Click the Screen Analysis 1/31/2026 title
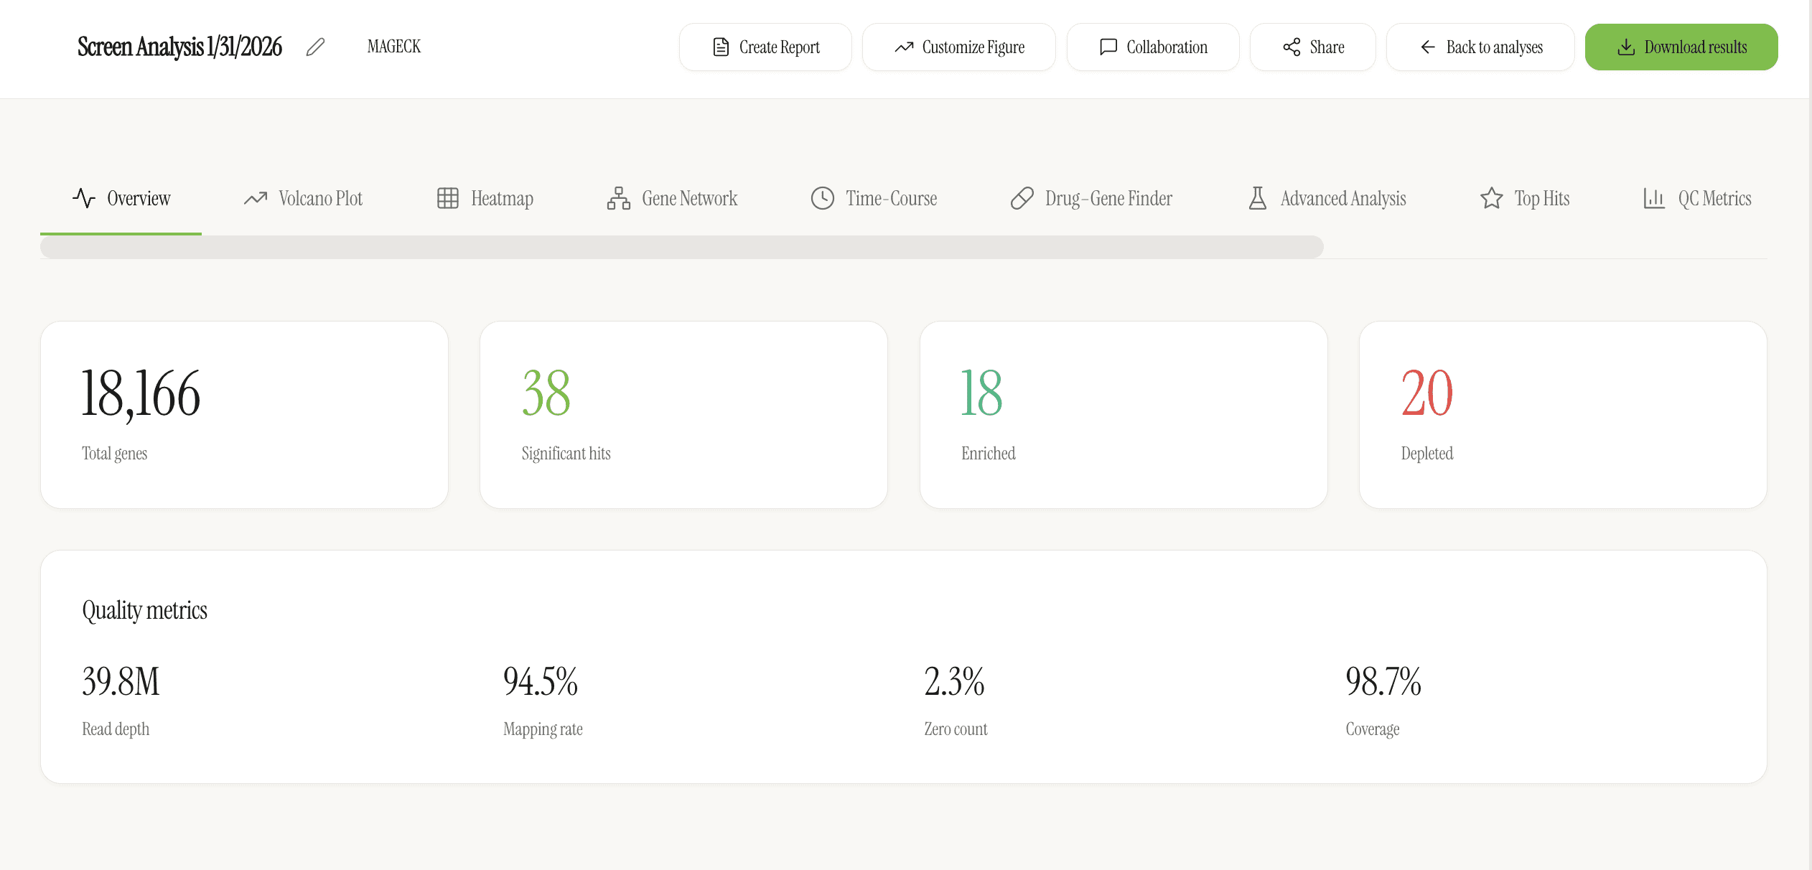This screenshot has height=870, width=1812. coord(179,47)
